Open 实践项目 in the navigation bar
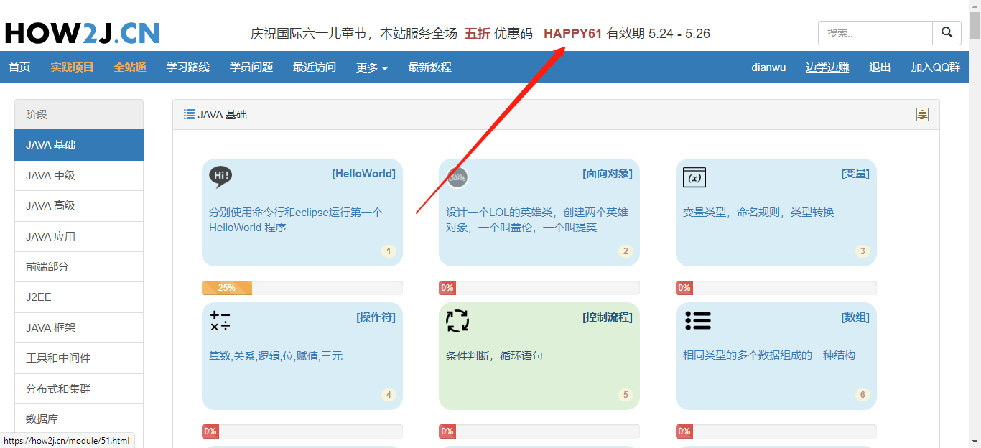 tap(72, 67)
